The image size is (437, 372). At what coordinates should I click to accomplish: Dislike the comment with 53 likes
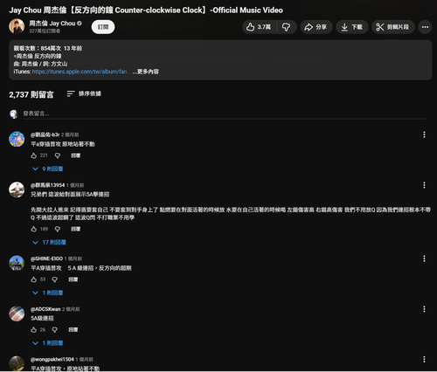pos(54,279)
